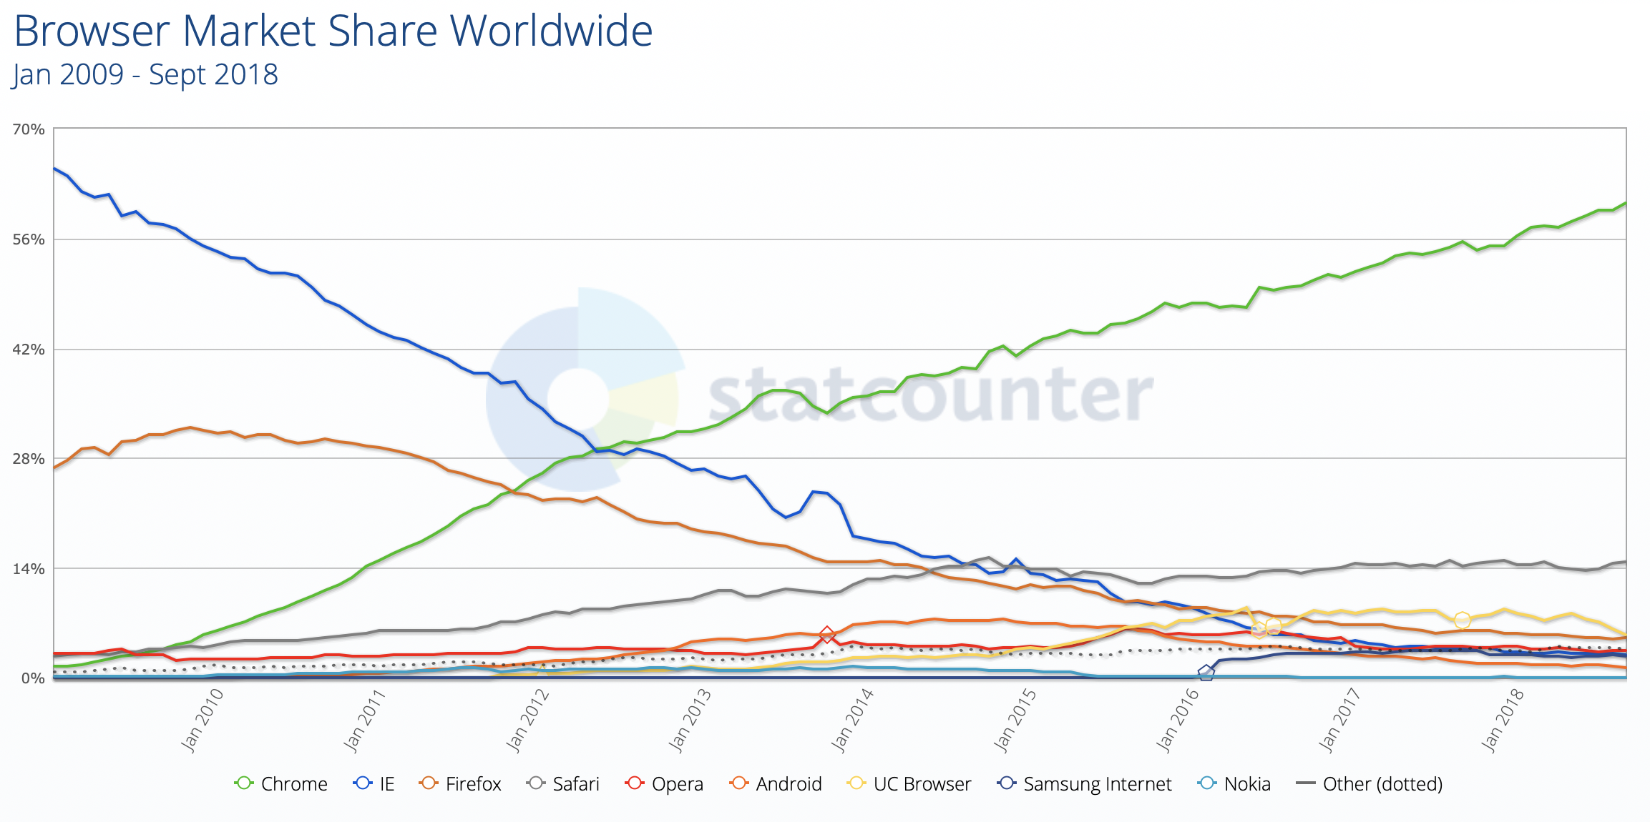
Task: Hide the Android series via legend label
Action: point(789,784)
